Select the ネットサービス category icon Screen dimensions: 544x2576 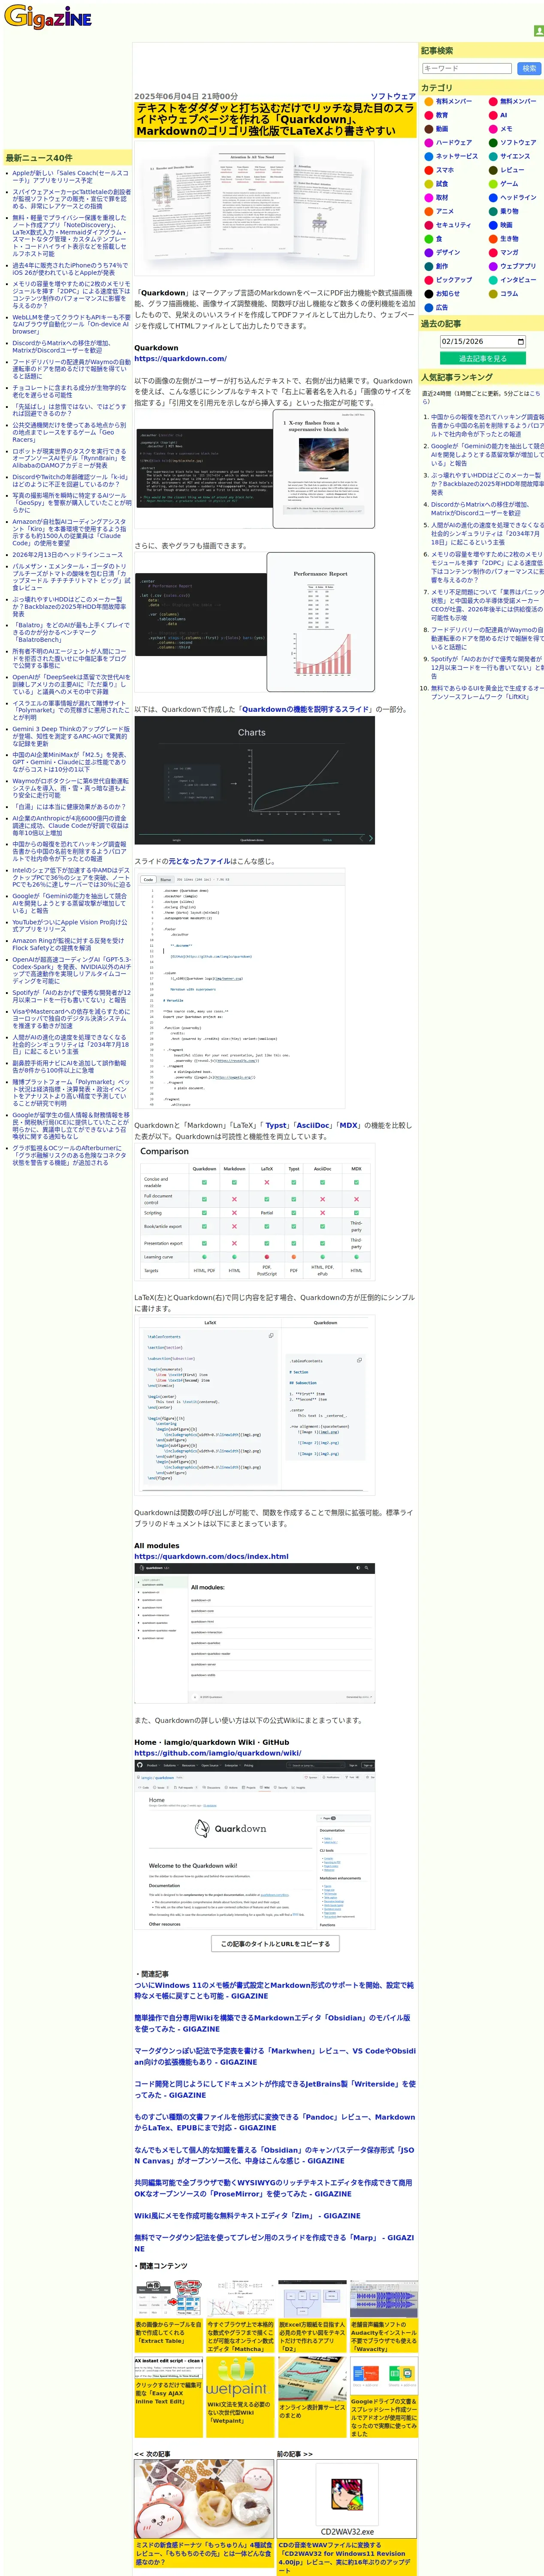click(x=428, y=157)
